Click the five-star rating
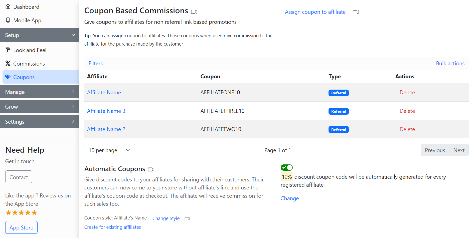 (21, 213)
